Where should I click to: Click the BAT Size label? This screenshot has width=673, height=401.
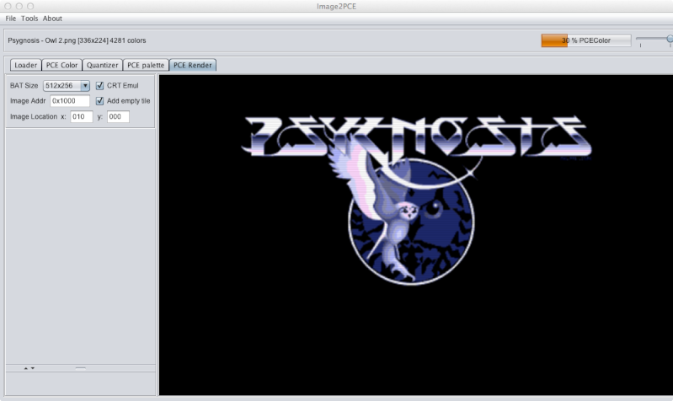click(x=24, y=85)
